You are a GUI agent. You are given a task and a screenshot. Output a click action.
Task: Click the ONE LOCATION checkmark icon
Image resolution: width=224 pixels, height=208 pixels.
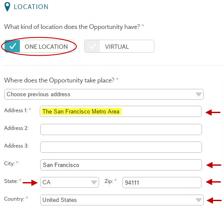pos(13,46)
